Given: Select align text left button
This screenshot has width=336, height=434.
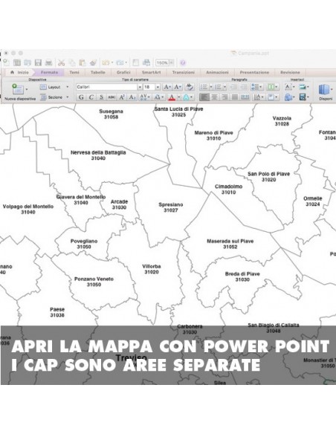Looking at the screenshot, I should tap(204, 97).
